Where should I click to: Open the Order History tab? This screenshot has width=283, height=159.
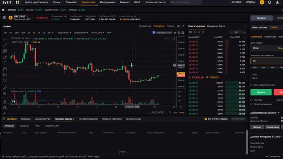88,119
